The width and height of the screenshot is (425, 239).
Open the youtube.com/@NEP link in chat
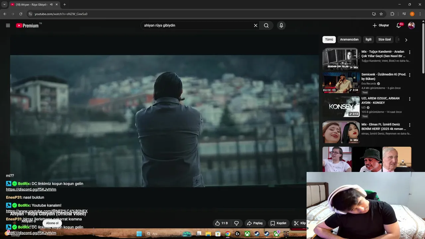47,211
